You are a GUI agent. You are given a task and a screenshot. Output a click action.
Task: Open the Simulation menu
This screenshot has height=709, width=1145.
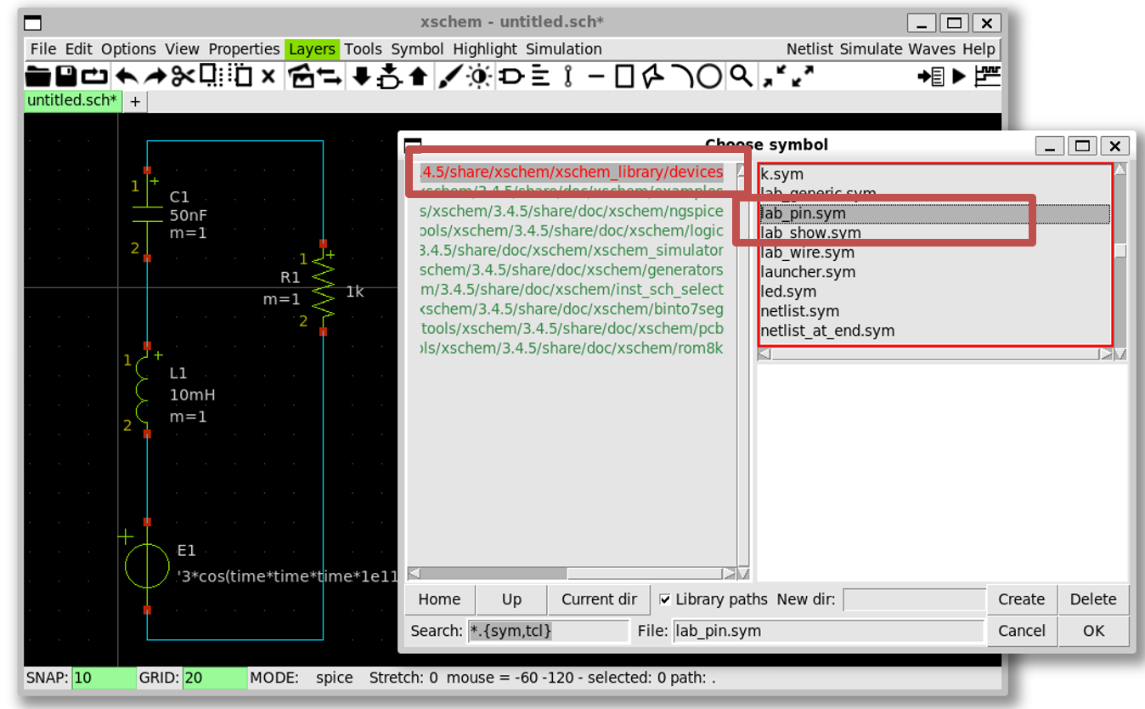click(563, 49)
